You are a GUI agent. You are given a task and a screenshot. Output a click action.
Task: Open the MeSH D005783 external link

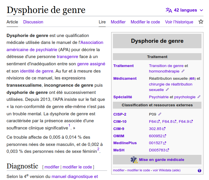click(157, 150)
